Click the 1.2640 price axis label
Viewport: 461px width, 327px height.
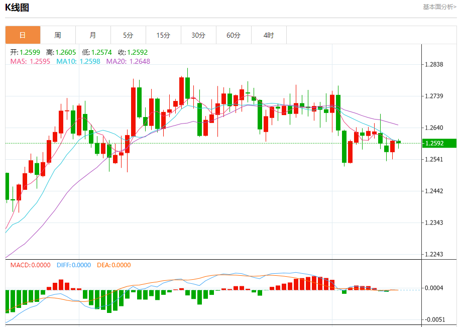(434, 128)
